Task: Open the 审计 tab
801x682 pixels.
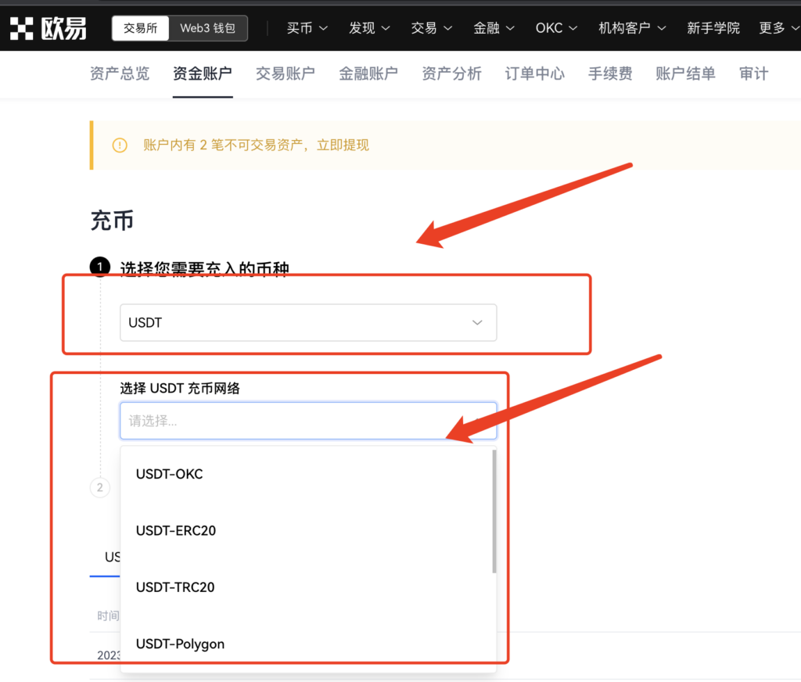Action: (x=753, y=74)
